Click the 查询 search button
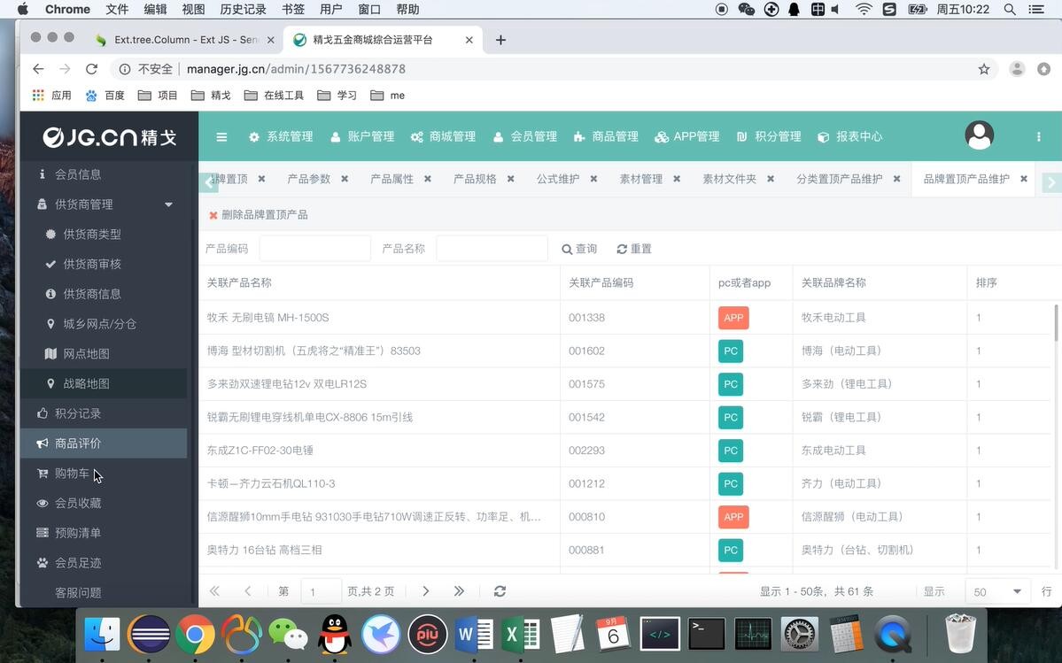The image size is (1062, 663). [x=579, y=249]
